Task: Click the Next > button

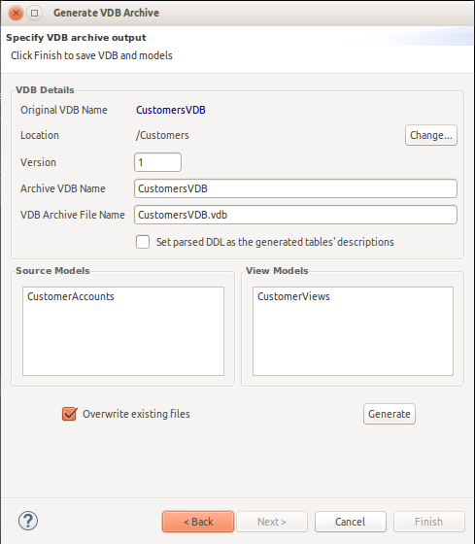Action: (x=272, y=522)
